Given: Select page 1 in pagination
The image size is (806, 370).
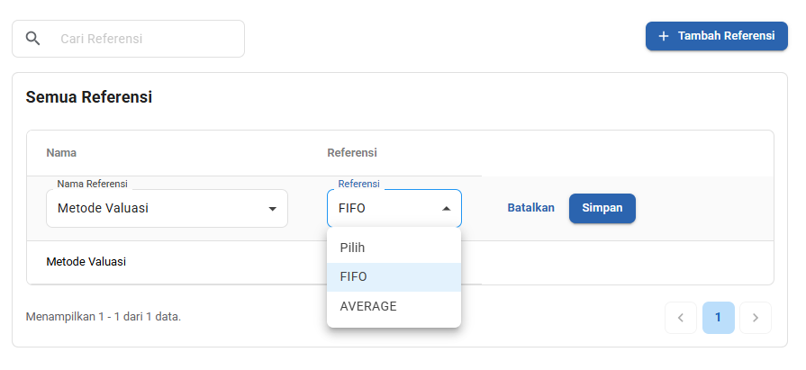Looking at the screenshot, I should (x=718, y=318).
